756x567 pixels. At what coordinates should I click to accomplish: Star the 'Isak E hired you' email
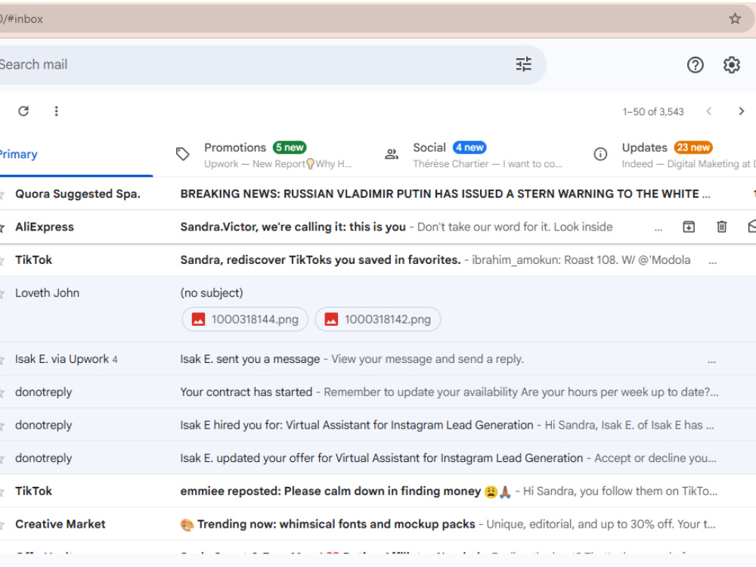click(x=2, y=425)
